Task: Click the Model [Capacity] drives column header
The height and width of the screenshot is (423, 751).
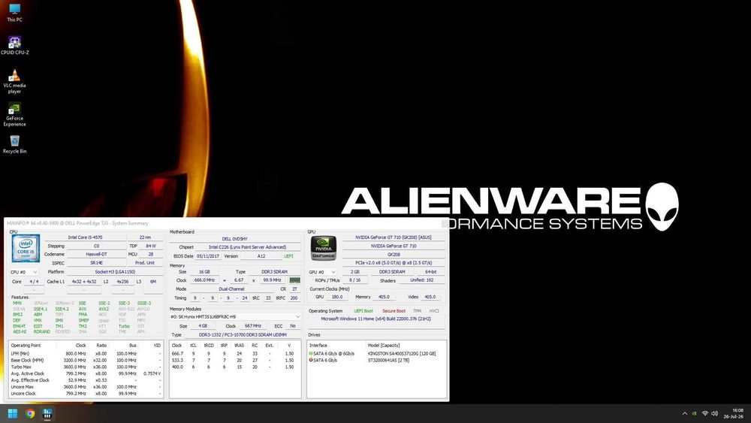Action: (x=384, y=346)
